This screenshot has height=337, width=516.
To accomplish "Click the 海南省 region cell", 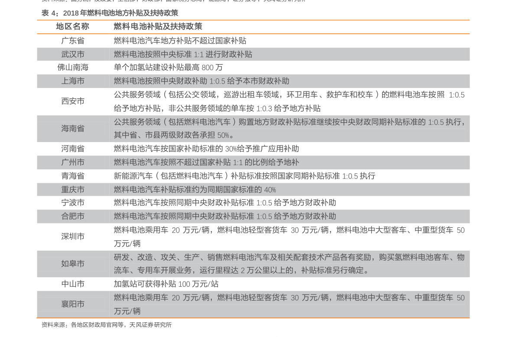I will [73, 129].
